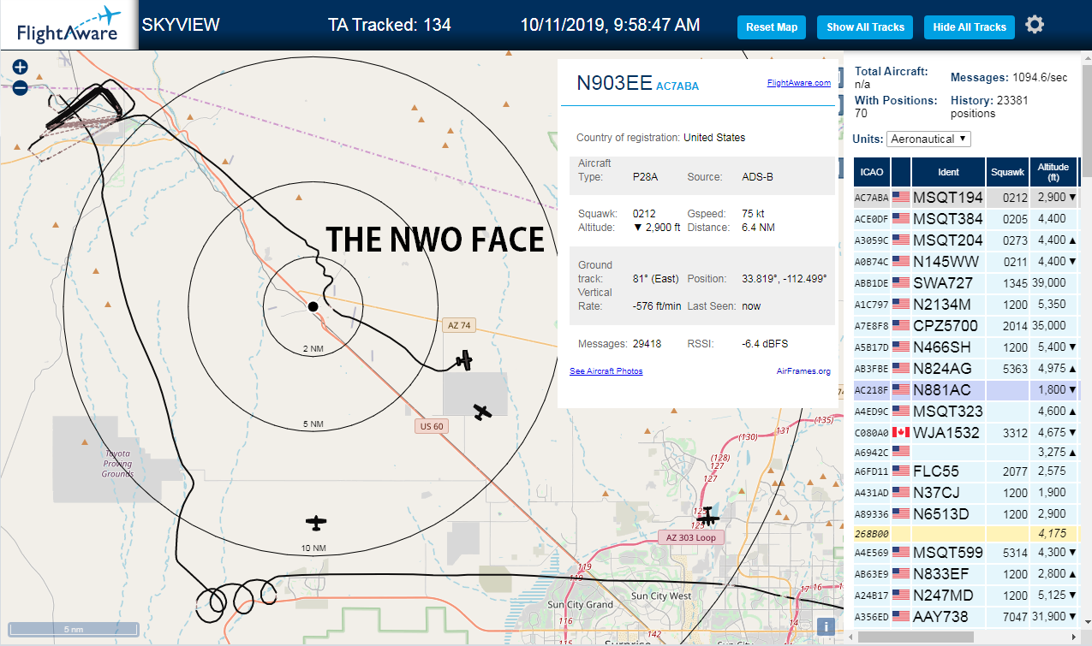Click the AC7ABA ICAO code in info panel
1092x646 pixels.
677,86
